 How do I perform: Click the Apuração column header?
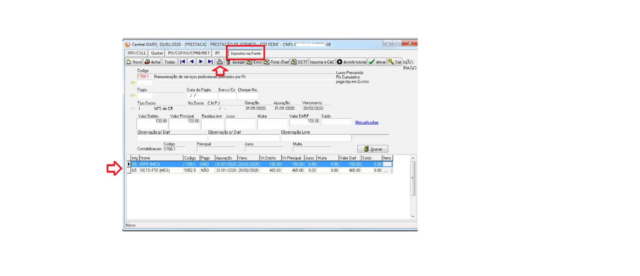click(x=226, y=158)
